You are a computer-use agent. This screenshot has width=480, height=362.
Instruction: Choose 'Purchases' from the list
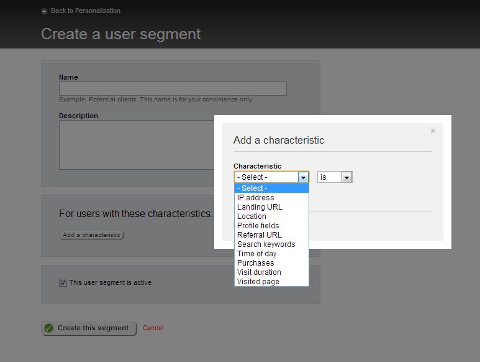[x=255, y=263]
